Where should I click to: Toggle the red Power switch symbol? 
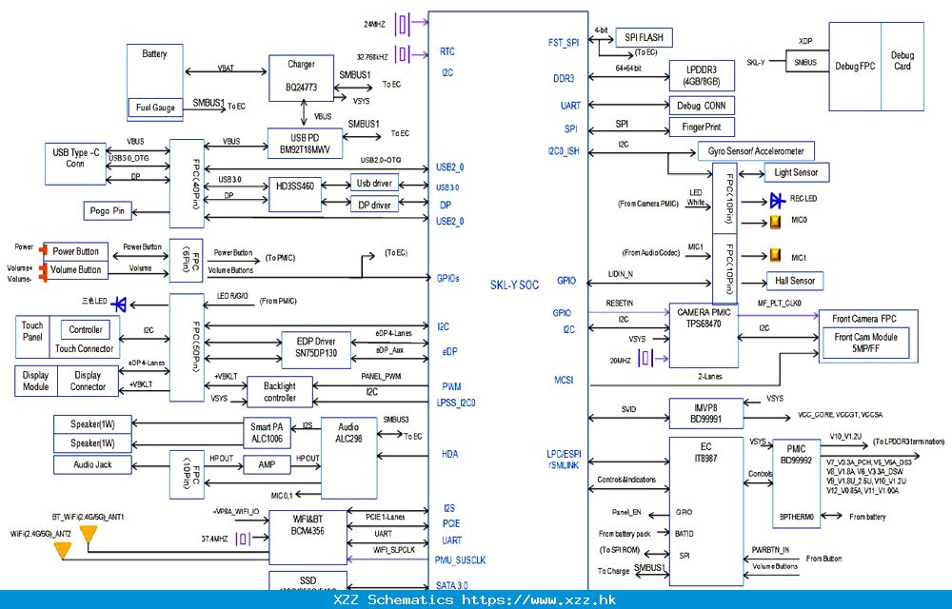click(x=42, y=250)
